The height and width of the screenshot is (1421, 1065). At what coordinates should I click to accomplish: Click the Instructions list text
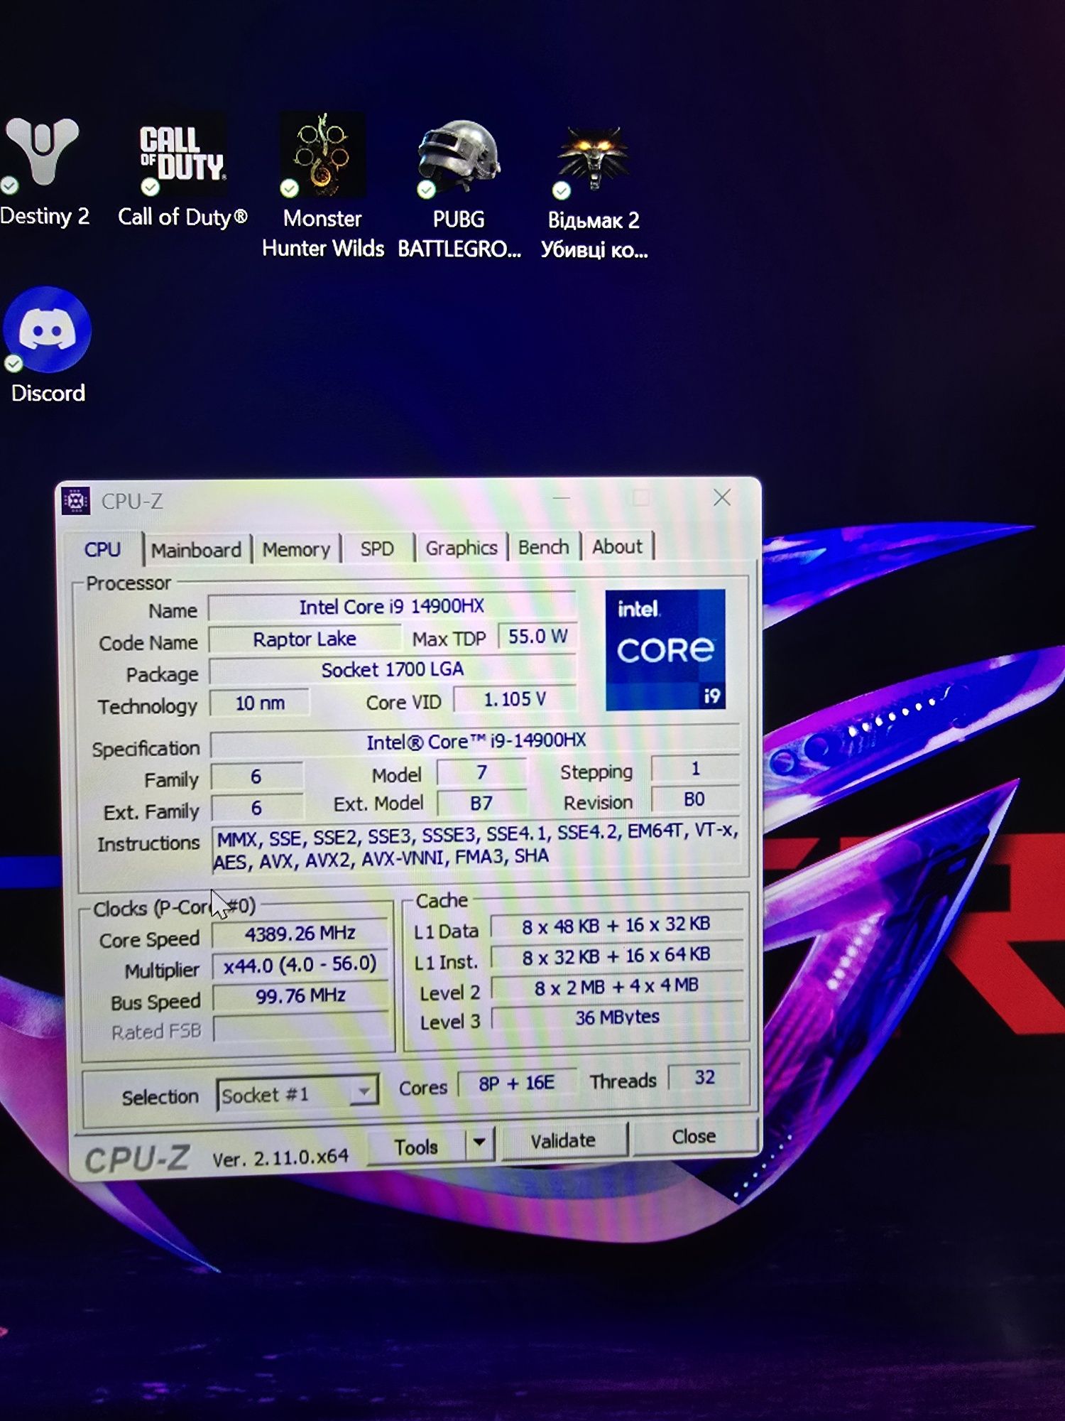click(x=476, y=846)
